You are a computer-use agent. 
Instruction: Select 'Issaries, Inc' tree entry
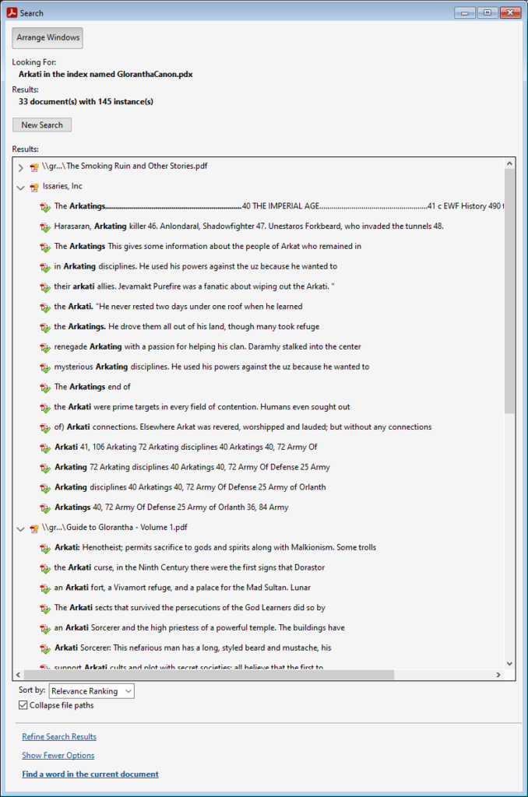click(x=62, y=186)
